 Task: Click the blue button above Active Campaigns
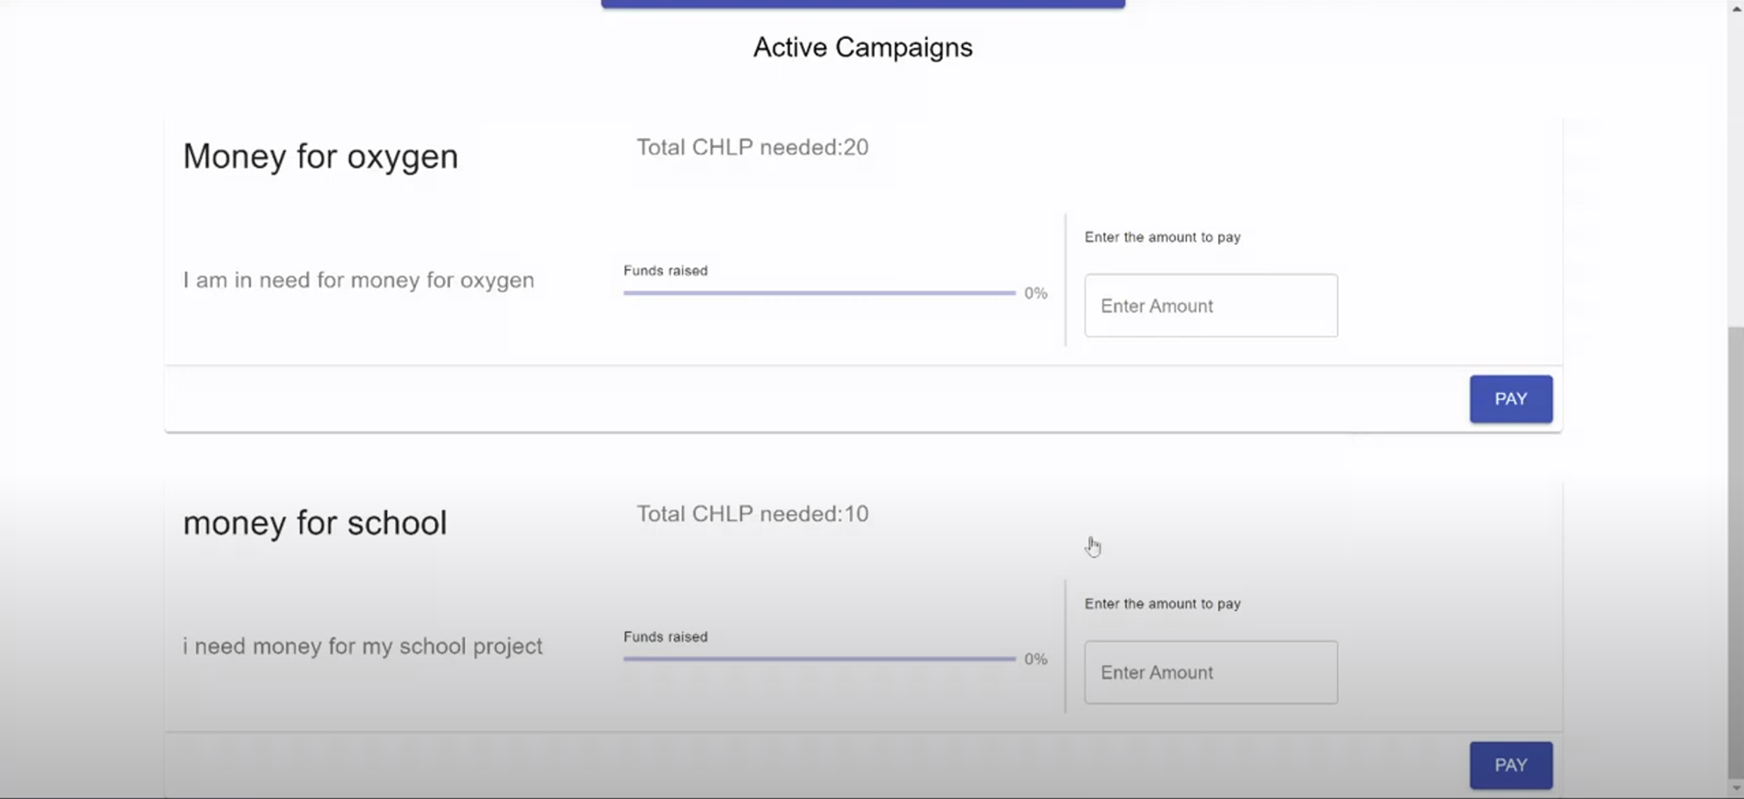(863, 4)
